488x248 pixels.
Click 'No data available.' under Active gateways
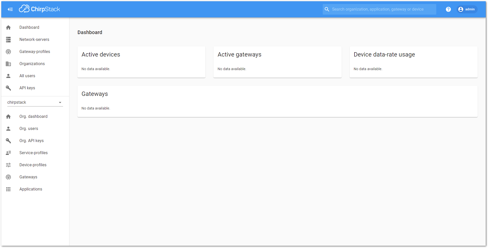coord(232,69)
